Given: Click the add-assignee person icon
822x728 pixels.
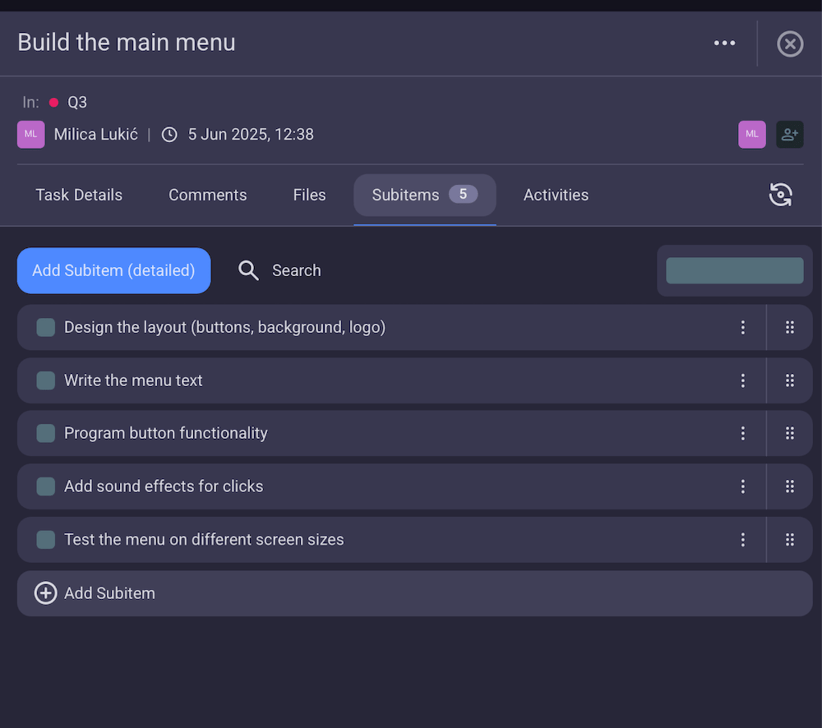Looking at the screenshot, I should (790, 134).
